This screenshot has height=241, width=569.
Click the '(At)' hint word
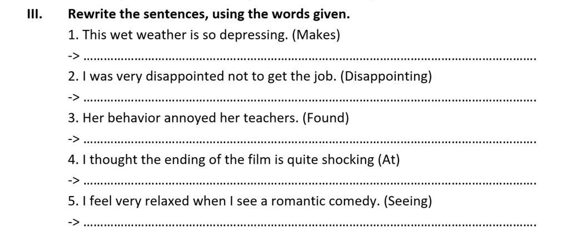click(x=388, y=160)
